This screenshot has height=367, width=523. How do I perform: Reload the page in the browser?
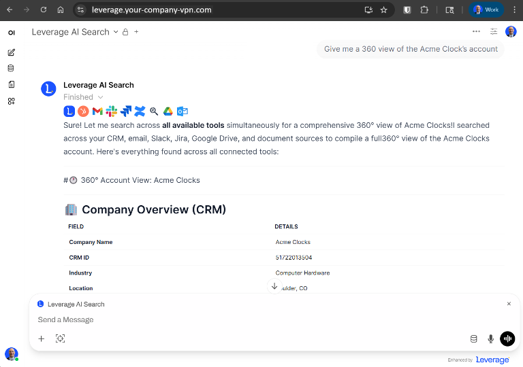tap(44, 10)
